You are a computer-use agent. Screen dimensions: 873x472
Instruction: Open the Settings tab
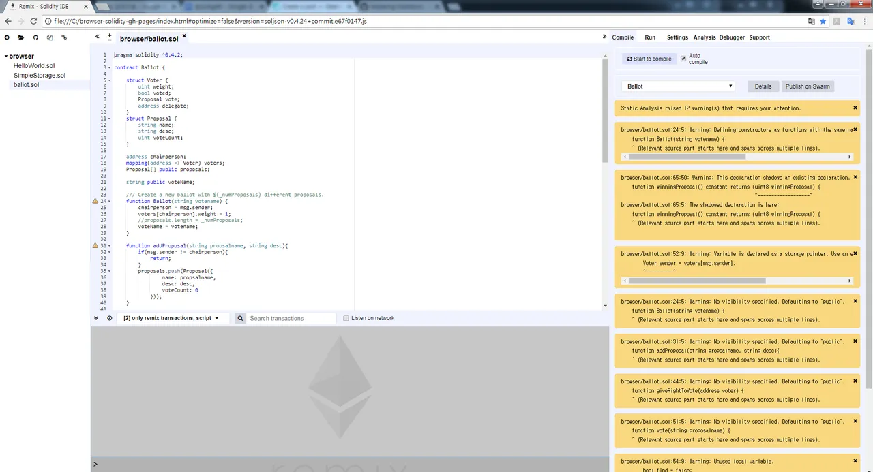[677, 37]
